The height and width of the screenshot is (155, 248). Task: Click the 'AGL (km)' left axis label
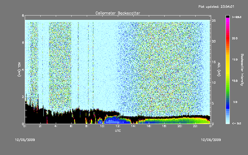click(x=19, y=69)
